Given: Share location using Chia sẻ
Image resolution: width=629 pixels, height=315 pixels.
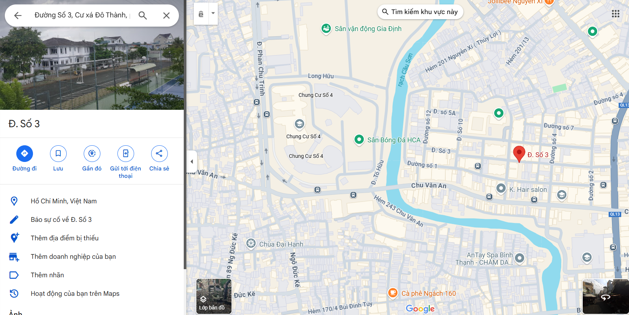Looking at the screenshot, I should pos(159,154).
